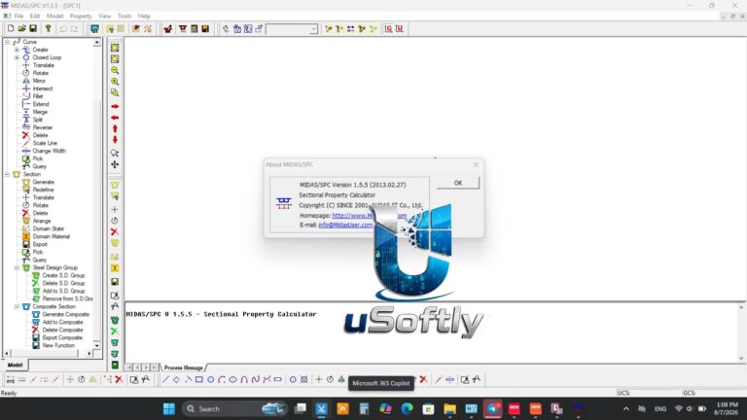Click the Open folder toolbar icon
This screenshot has width=747, height=420.
[22, 28]
